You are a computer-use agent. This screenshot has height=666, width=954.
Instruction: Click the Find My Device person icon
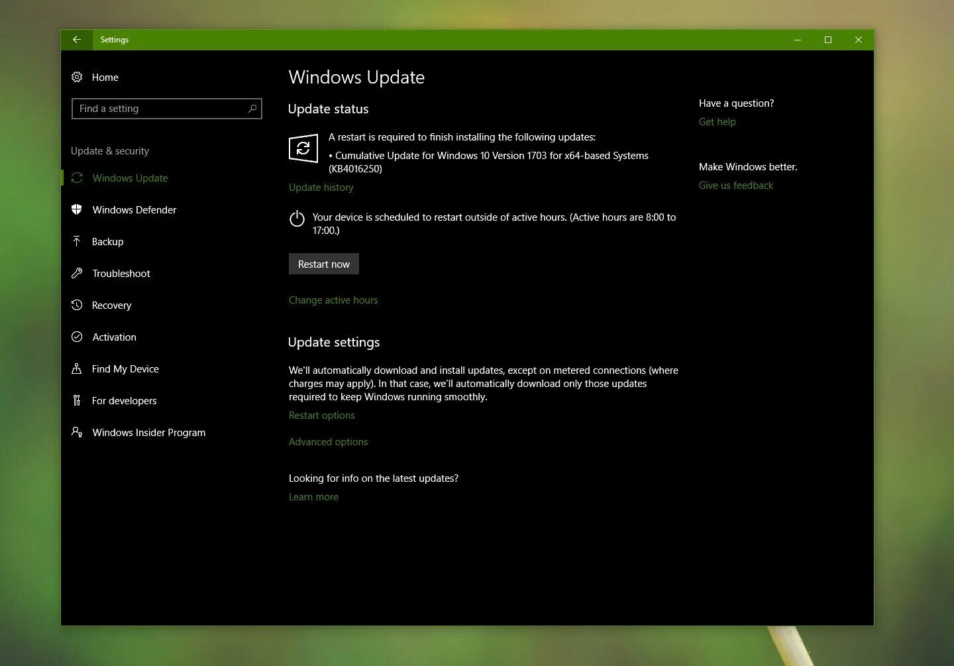pos(77,368)
